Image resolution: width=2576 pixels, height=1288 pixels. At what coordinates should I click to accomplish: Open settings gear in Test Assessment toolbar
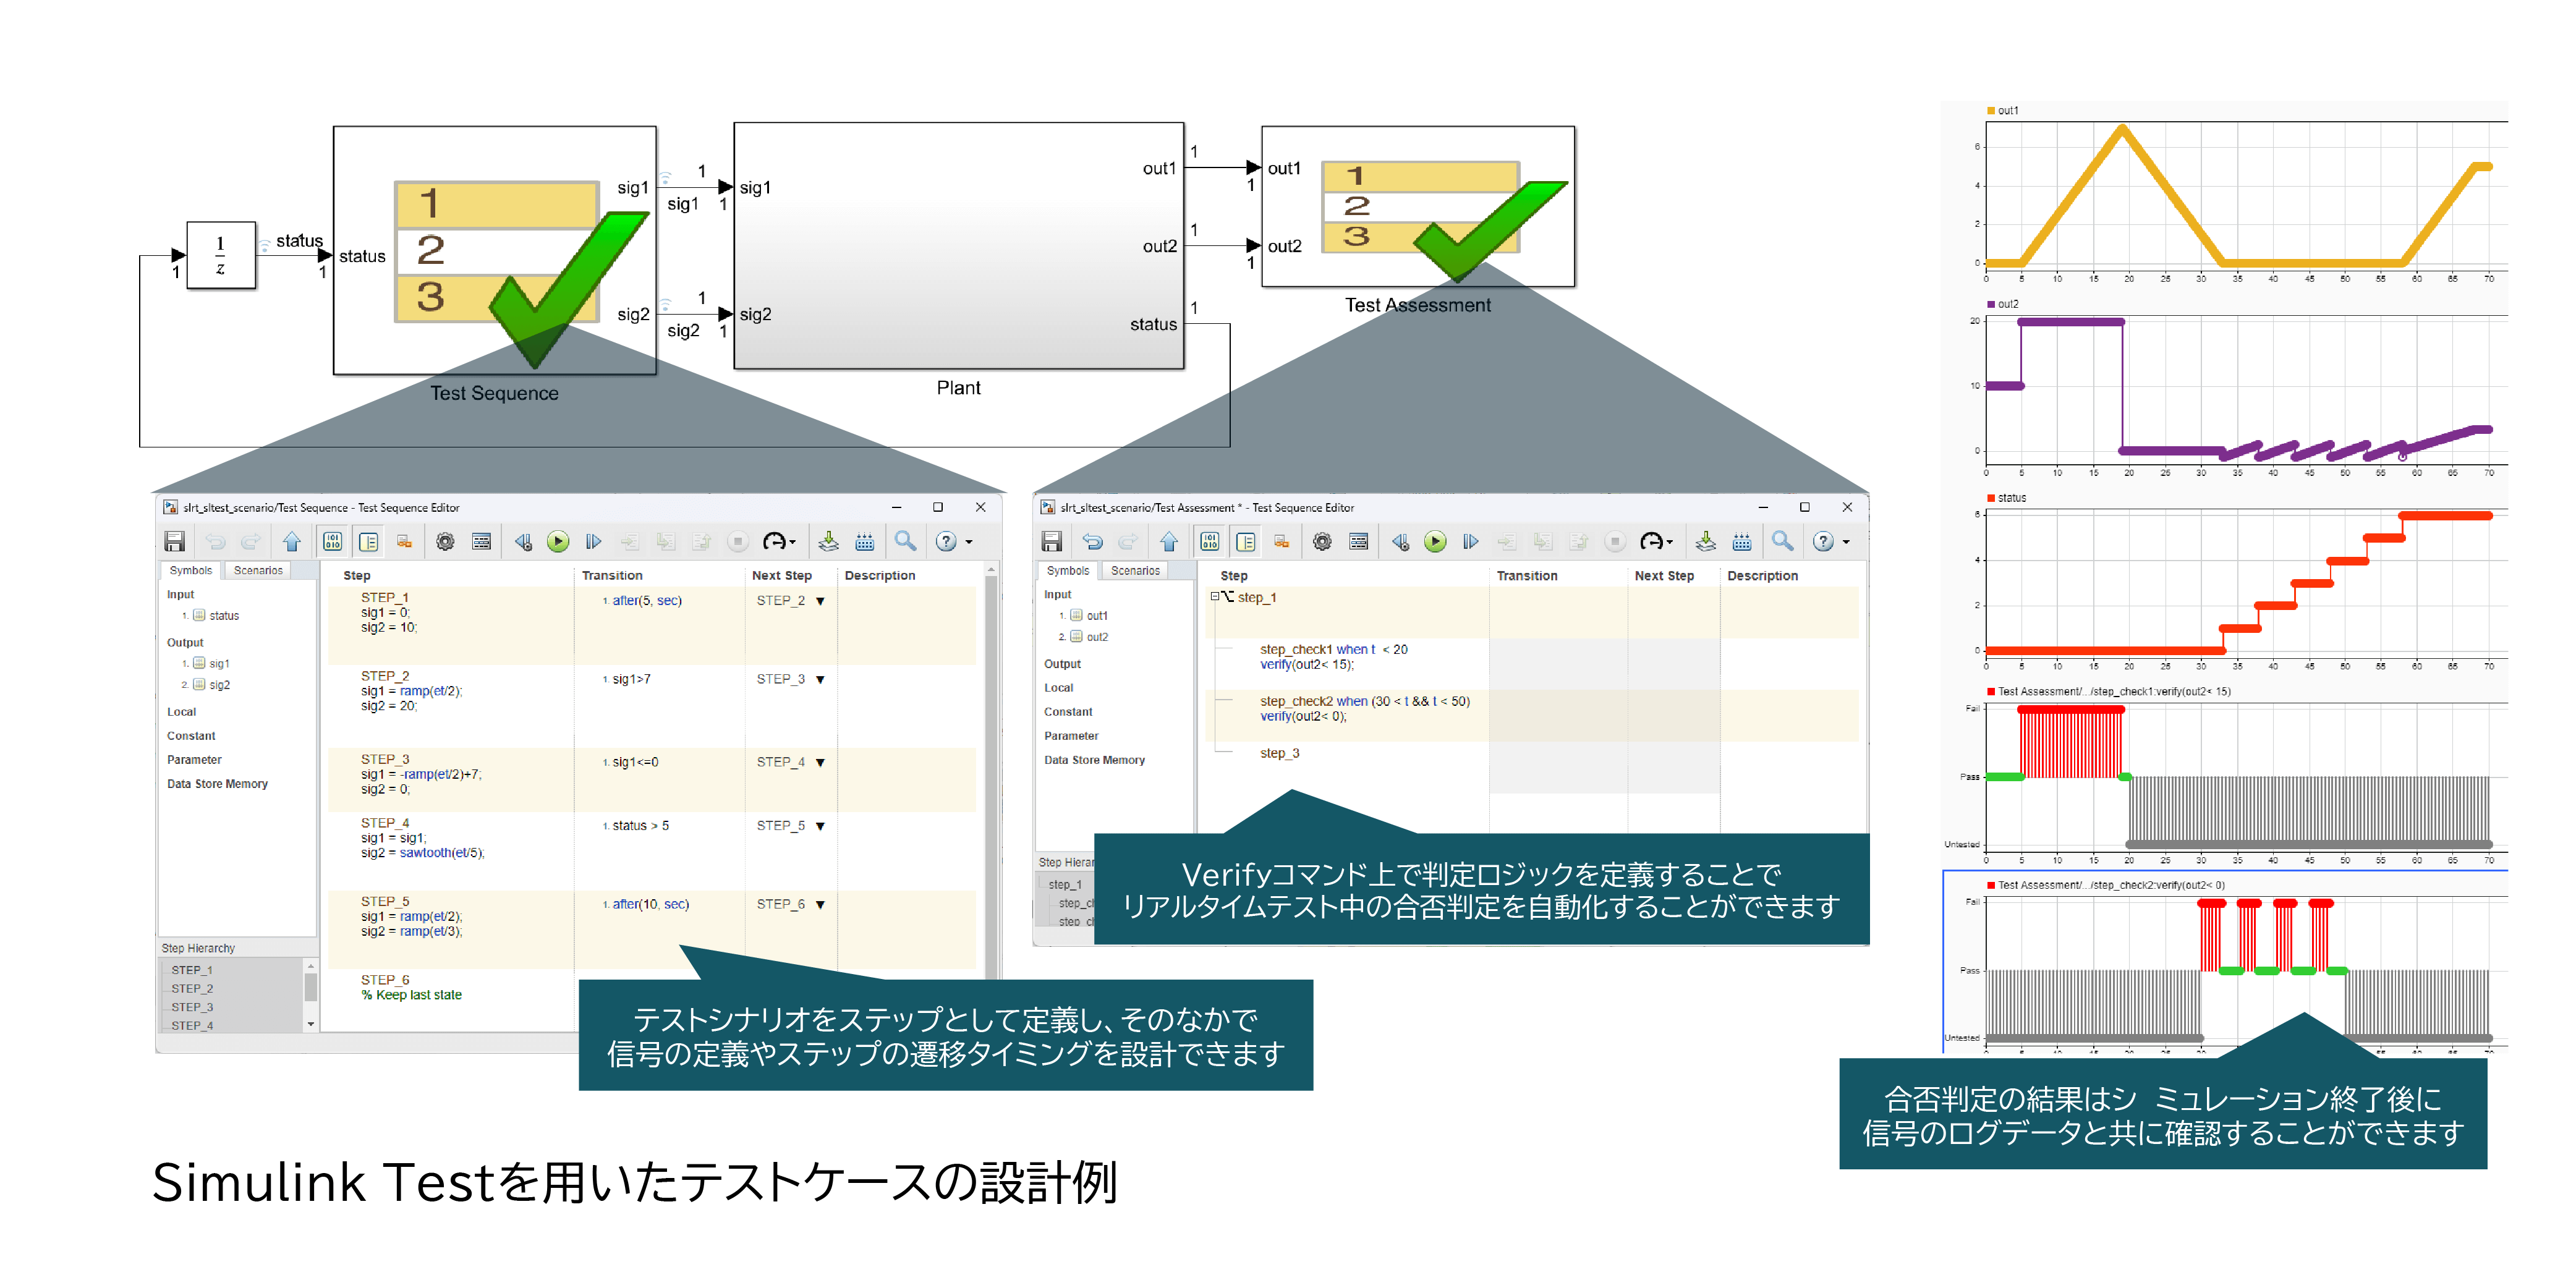(x=1322, y=541)
